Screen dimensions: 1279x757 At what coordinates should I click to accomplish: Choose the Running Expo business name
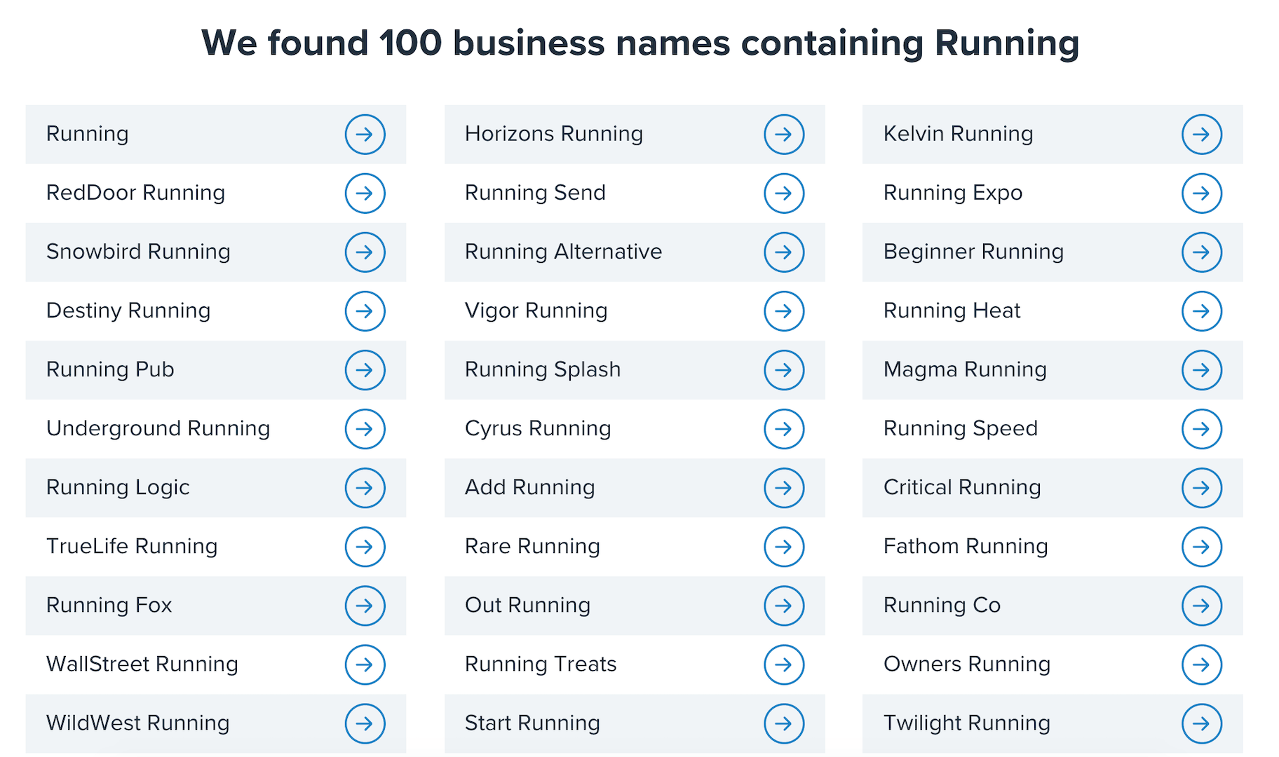(952, 193)
